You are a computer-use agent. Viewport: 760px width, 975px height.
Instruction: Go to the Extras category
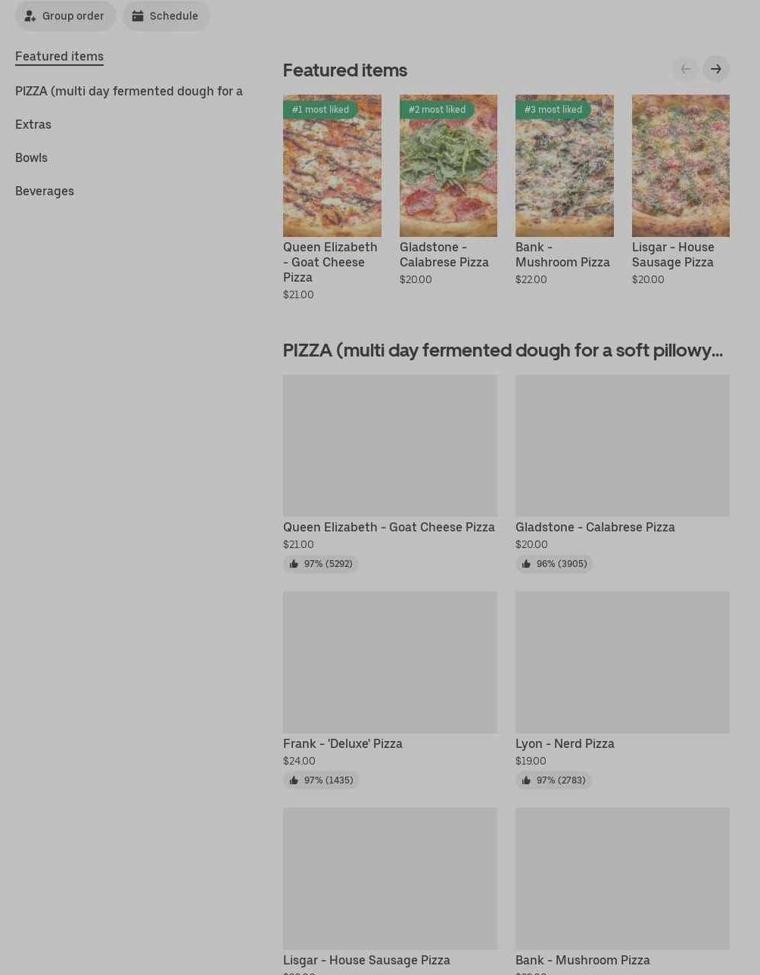[x=33, y=124]
